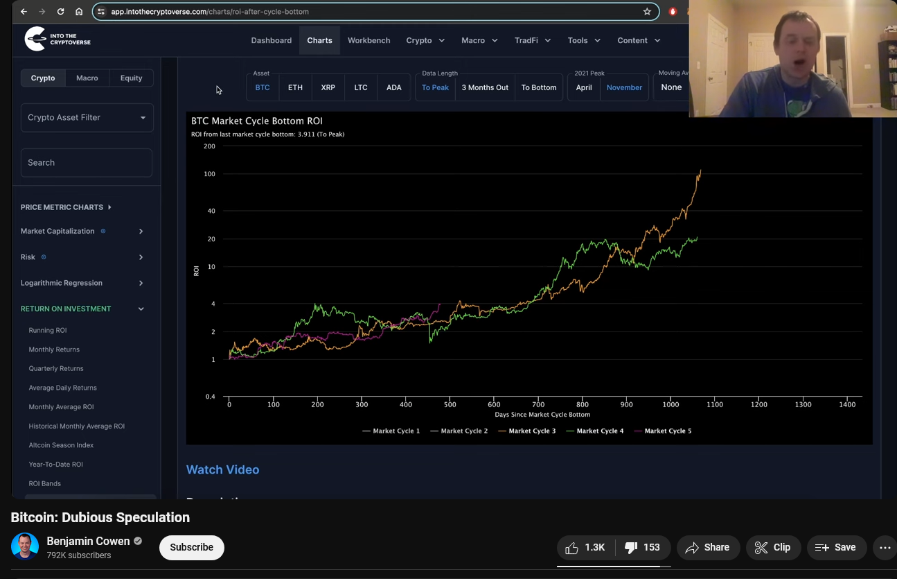Click the browser back arrow

[x=24, y=12]
